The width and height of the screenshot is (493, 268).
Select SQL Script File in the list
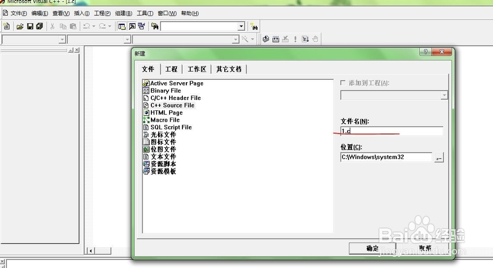[x=168, y=127]
